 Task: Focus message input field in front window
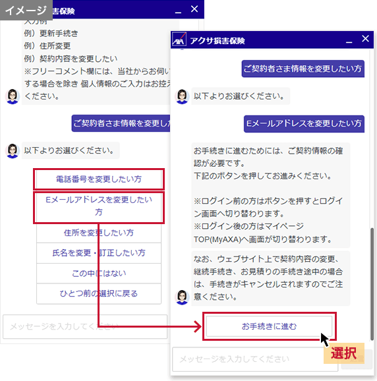pos(255,359)
